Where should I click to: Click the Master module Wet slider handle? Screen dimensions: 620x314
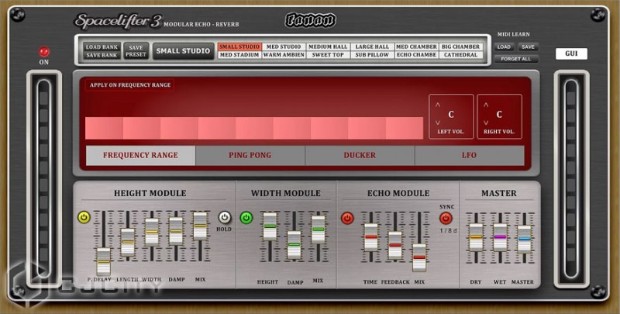500,237
